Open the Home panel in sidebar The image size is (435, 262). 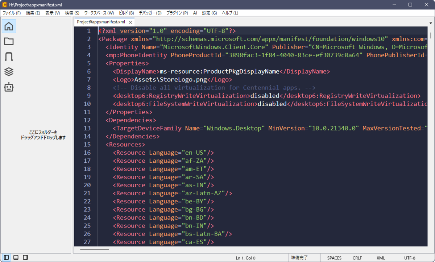point(9,26)
